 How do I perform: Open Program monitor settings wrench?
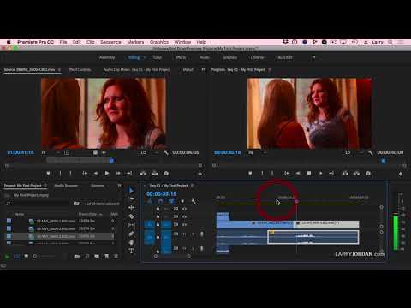click(371, 152)
